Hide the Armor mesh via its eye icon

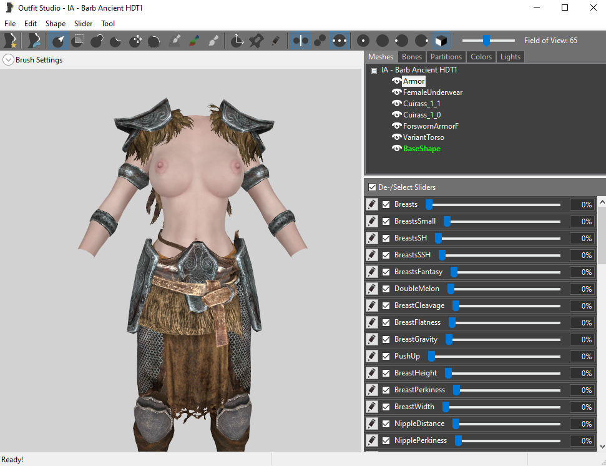(x=396, y=81)
